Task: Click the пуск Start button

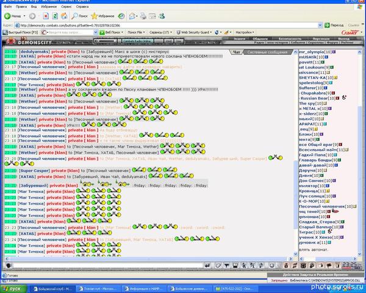Action: [13, 289]
